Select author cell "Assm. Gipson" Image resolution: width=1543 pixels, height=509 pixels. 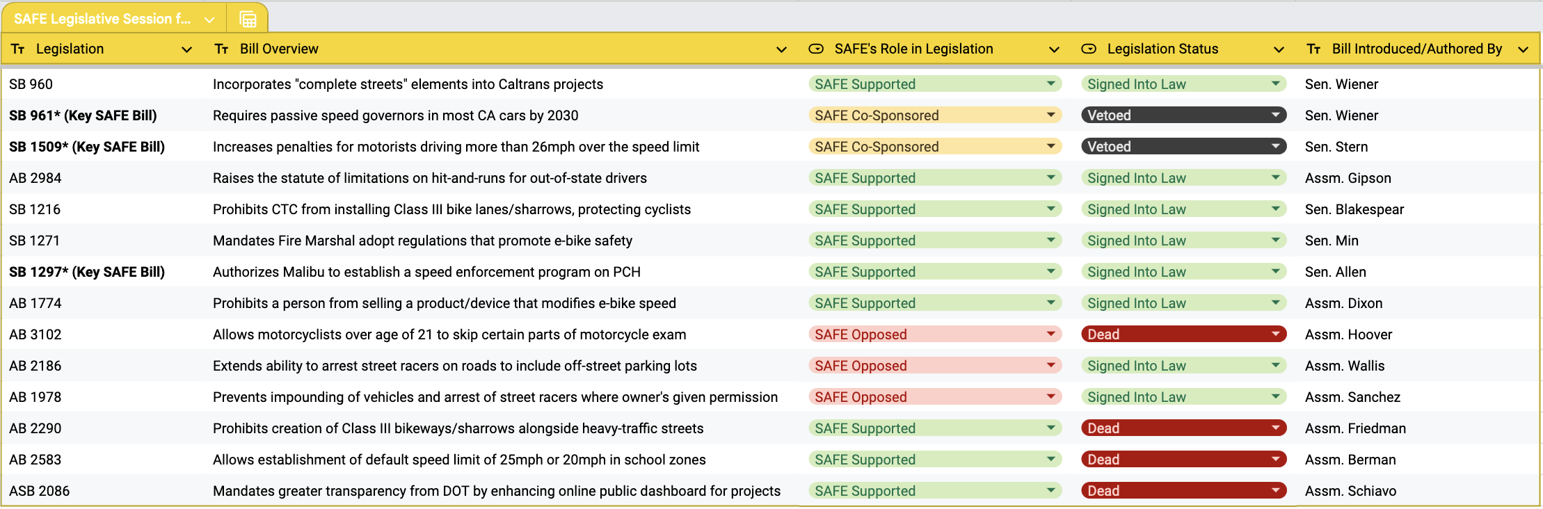point(1418,178)
